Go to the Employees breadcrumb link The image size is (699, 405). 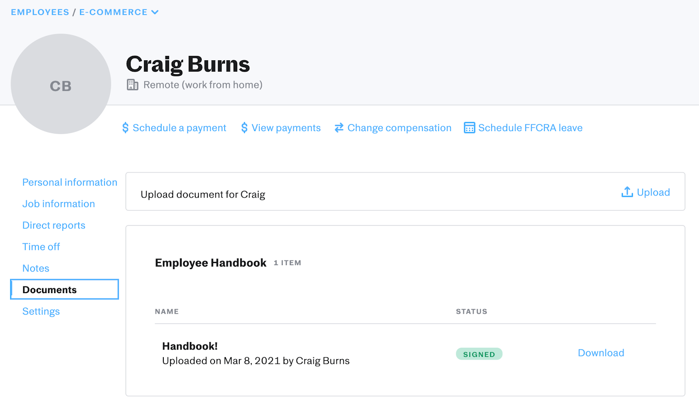tap(40, 12)
